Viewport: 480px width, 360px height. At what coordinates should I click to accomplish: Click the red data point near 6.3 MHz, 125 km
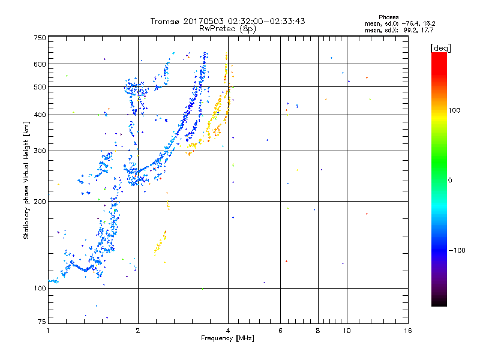click(x=287, y=262)
